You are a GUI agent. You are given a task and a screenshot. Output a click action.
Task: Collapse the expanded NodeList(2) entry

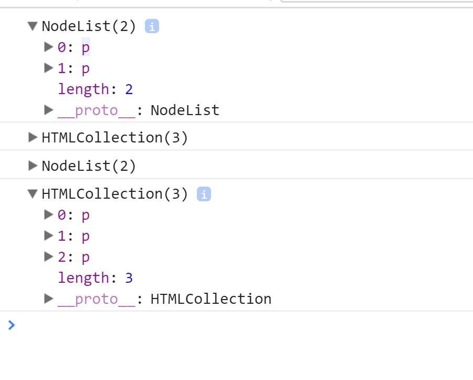coord(32,25)
